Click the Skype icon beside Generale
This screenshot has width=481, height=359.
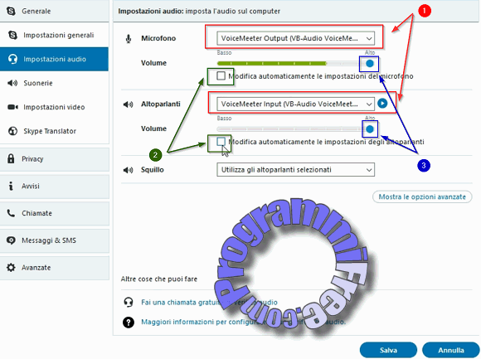pos(11,11)
